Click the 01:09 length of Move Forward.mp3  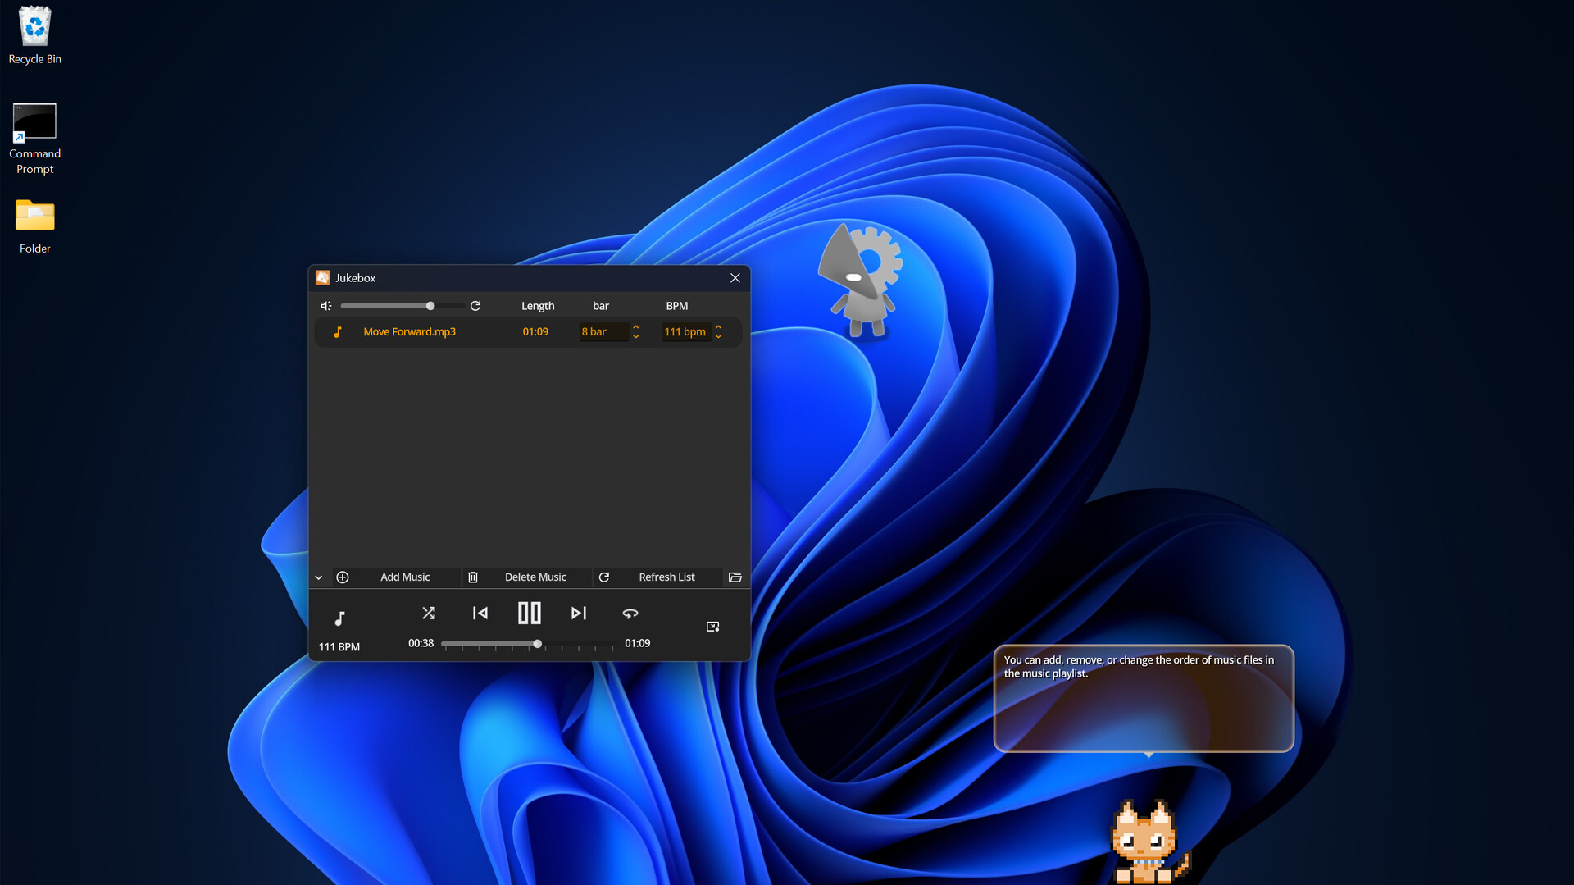pyautogui.click(x=535, y=332)
